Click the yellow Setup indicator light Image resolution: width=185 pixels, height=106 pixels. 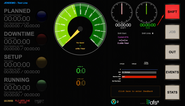click(41, 62)
